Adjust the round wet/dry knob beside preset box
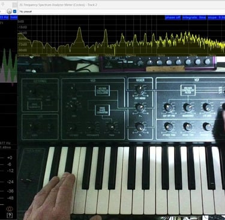This screenshot has width=225, height=220. [x=9, y=11]
